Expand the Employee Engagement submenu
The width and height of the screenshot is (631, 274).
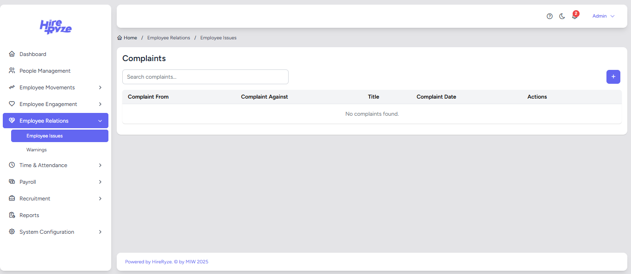click(100, 104)
